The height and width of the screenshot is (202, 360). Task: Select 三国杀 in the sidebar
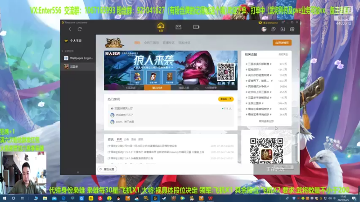click(x=78, y=66)
